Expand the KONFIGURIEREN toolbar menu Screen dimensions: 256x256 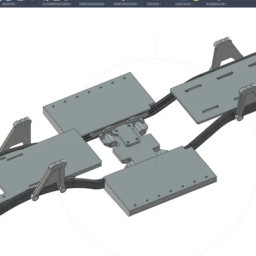click(x=93, y=4)
